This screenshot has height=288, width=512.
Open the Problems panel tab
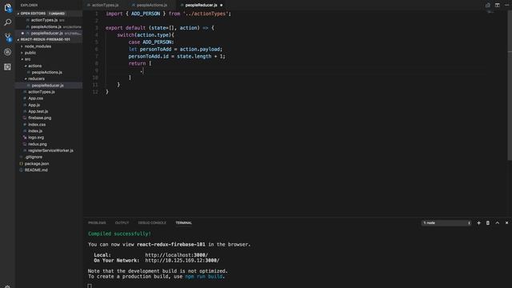(97, 223)
